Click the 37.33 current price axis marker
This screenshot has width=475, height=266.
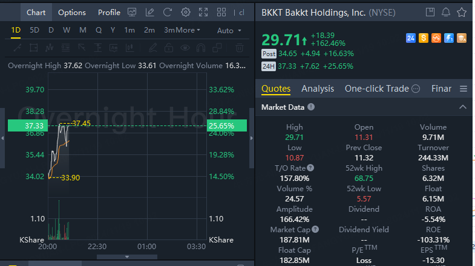[x=28, y=125]
